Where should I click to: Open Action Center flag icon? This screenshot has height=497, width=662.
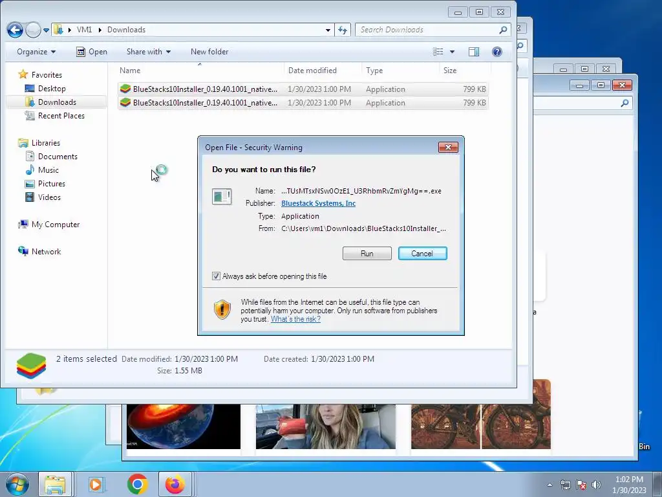pyautogui.click(x=581, y=485)
